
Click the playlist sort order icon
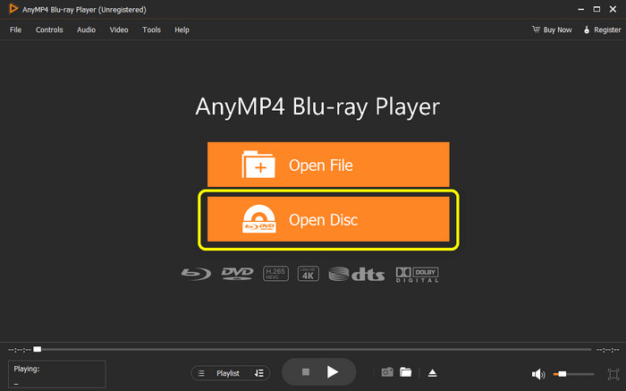tap(258, 373)
